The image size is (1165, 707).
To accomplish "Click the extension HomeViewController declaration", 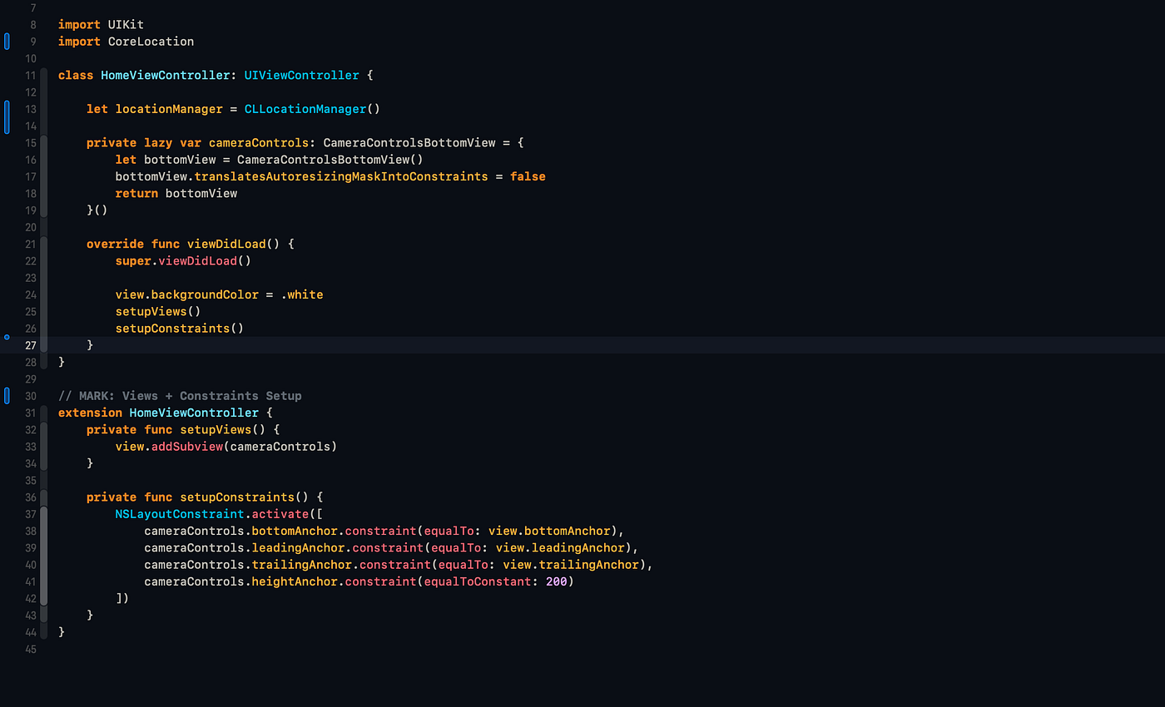I will coord(158,412).
